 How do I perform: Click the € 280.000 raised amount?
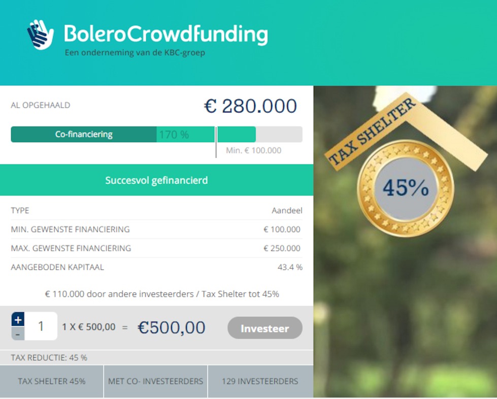pos(250,106)
